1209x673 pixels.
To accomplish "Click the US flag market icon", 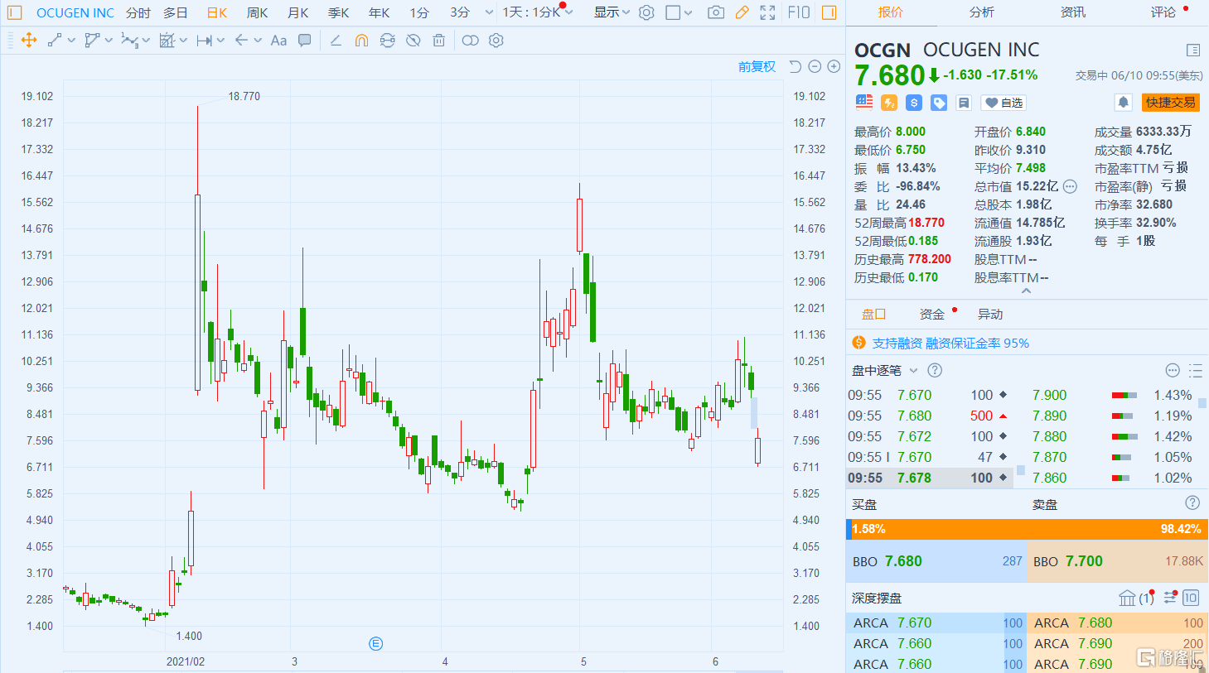I will click(864, 103).
